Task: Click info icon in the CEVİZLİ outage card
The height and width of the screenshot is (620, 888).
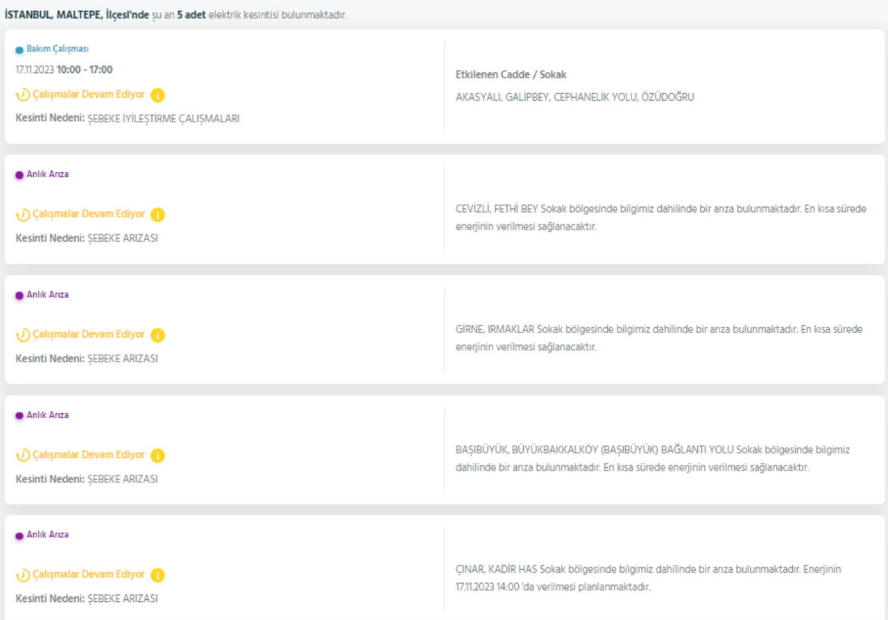Action: pyautogui.click(x=157, y=215)
